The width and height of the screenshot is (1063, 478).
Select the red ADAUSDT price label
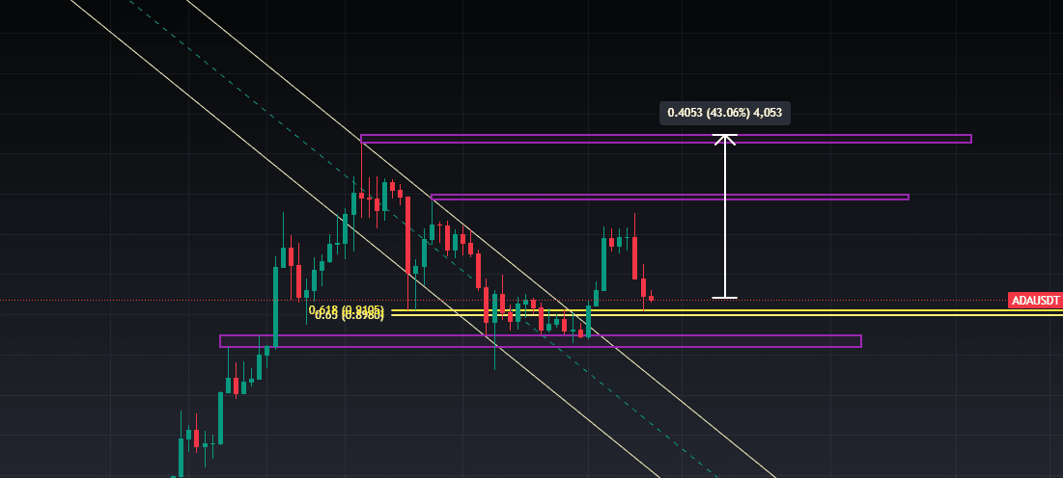pyautogui.click(x=1035, y=301)
